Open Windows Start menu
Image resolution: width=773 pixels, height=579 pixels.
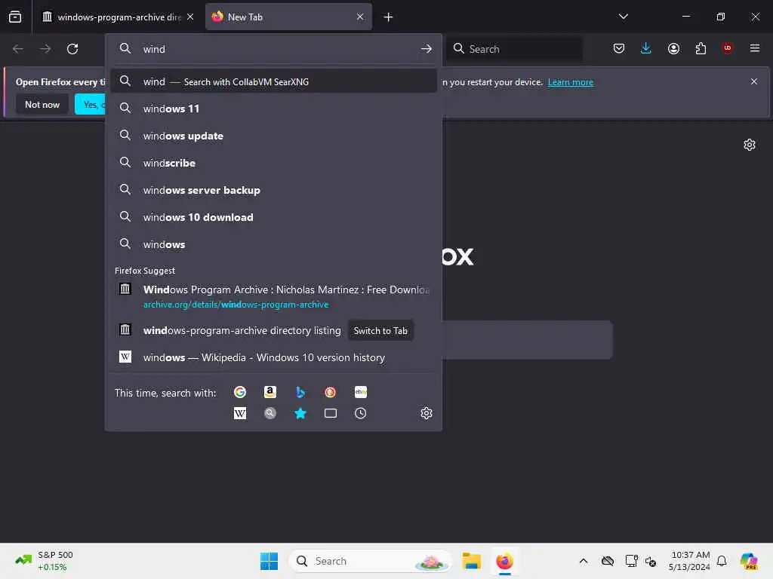(x=269, y=561)
